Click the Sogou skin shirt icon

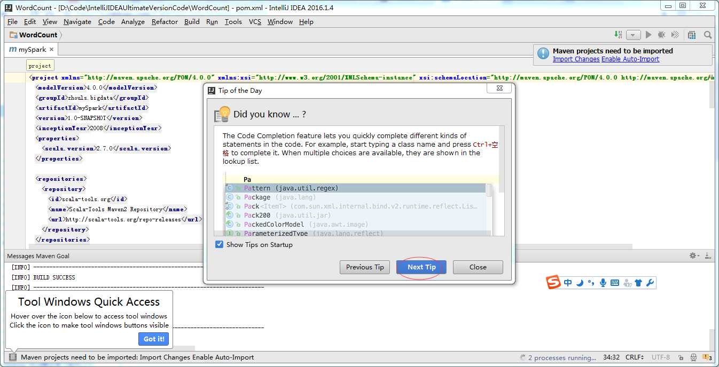[638, 283]
